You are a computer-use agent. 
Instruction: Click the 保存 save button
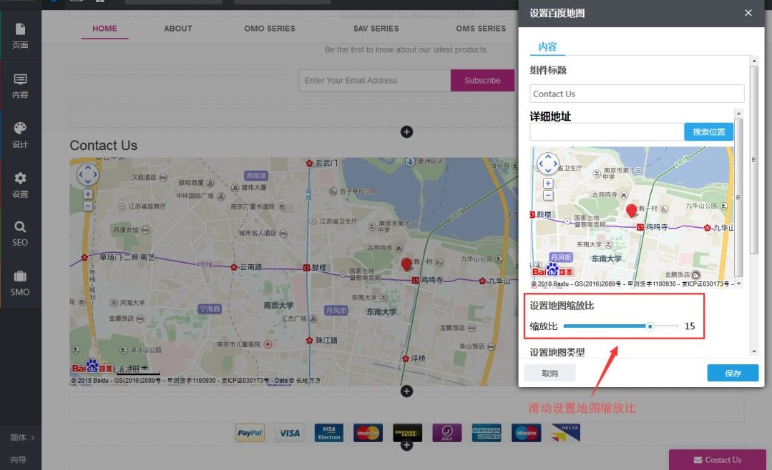click(x=733, y=373)
